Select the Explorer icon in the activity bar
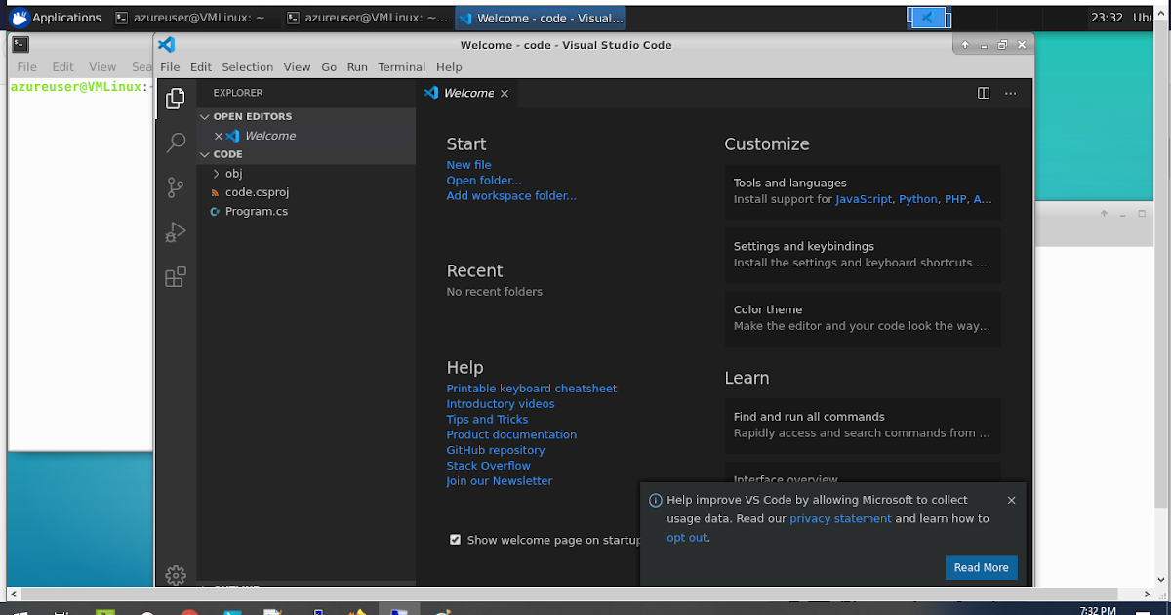Viewport: 1171px width, 615px height. (x=176, y=98)
